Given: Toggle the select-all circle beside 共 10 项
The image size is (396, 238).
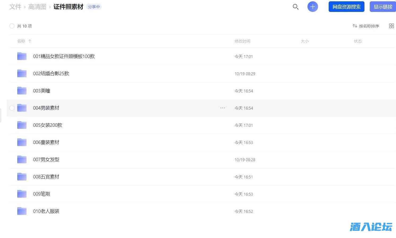Looking at the screenshot, I should pyautogui.click(x=12, y=26).
